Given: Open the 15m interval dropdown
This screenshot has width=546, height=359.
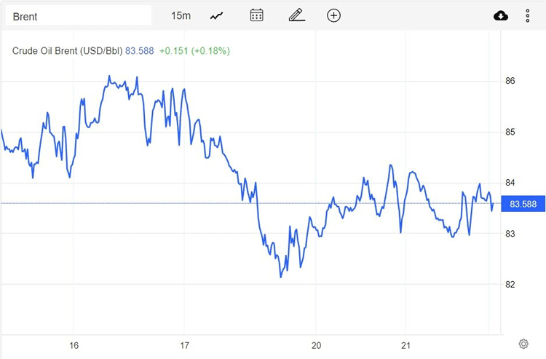Looking at the screenshot, I should pyautogui.click(x=181, y=15).
